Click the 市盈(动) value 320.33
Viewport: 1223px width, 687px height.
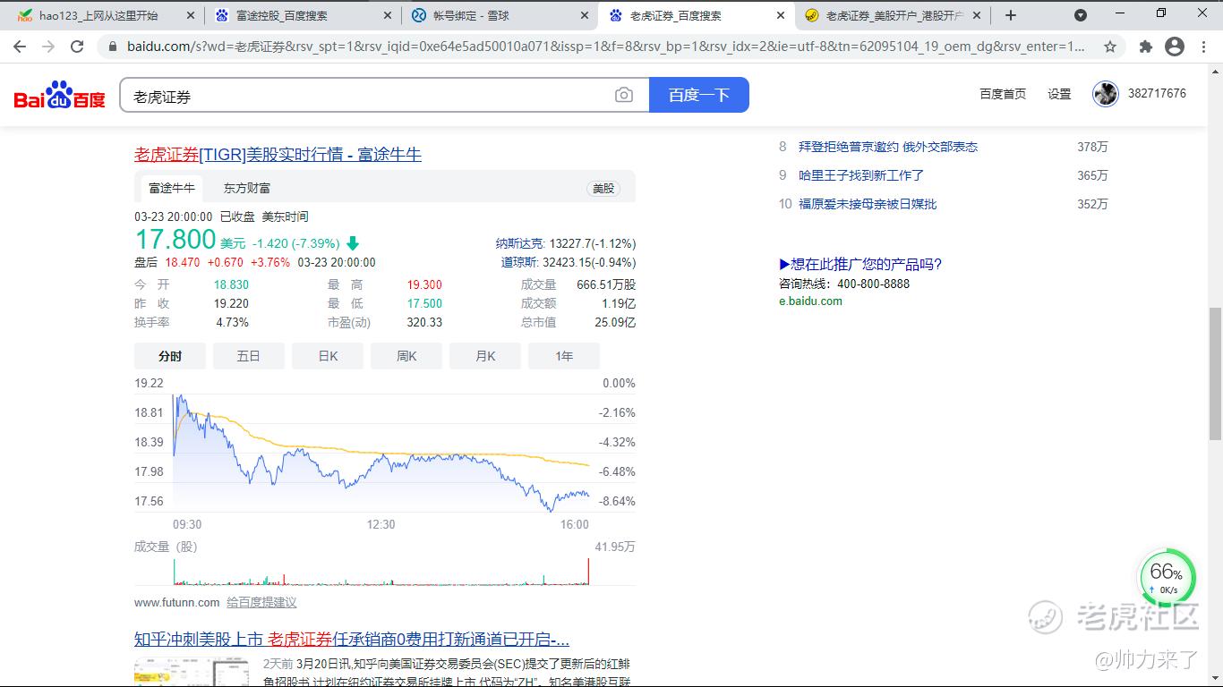[x=424, y=322]
